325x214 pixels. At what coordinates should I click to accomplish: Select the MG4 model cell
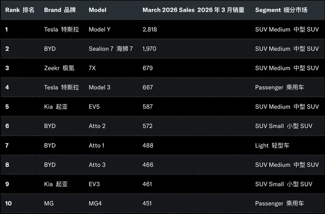coord(94,203)
